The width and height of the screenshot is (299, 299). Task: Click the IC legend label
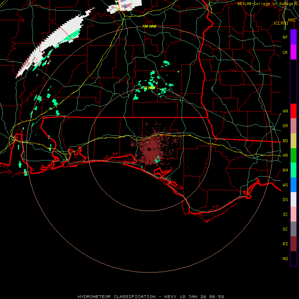(285, 215)
